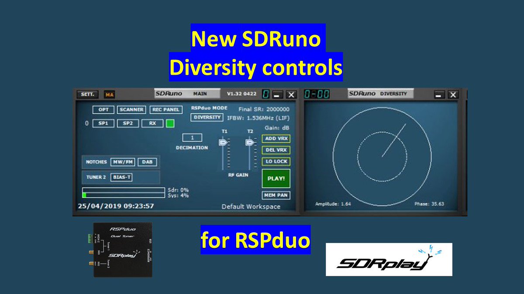Click the Phase: 35.63 readout

tap(429, 204)
